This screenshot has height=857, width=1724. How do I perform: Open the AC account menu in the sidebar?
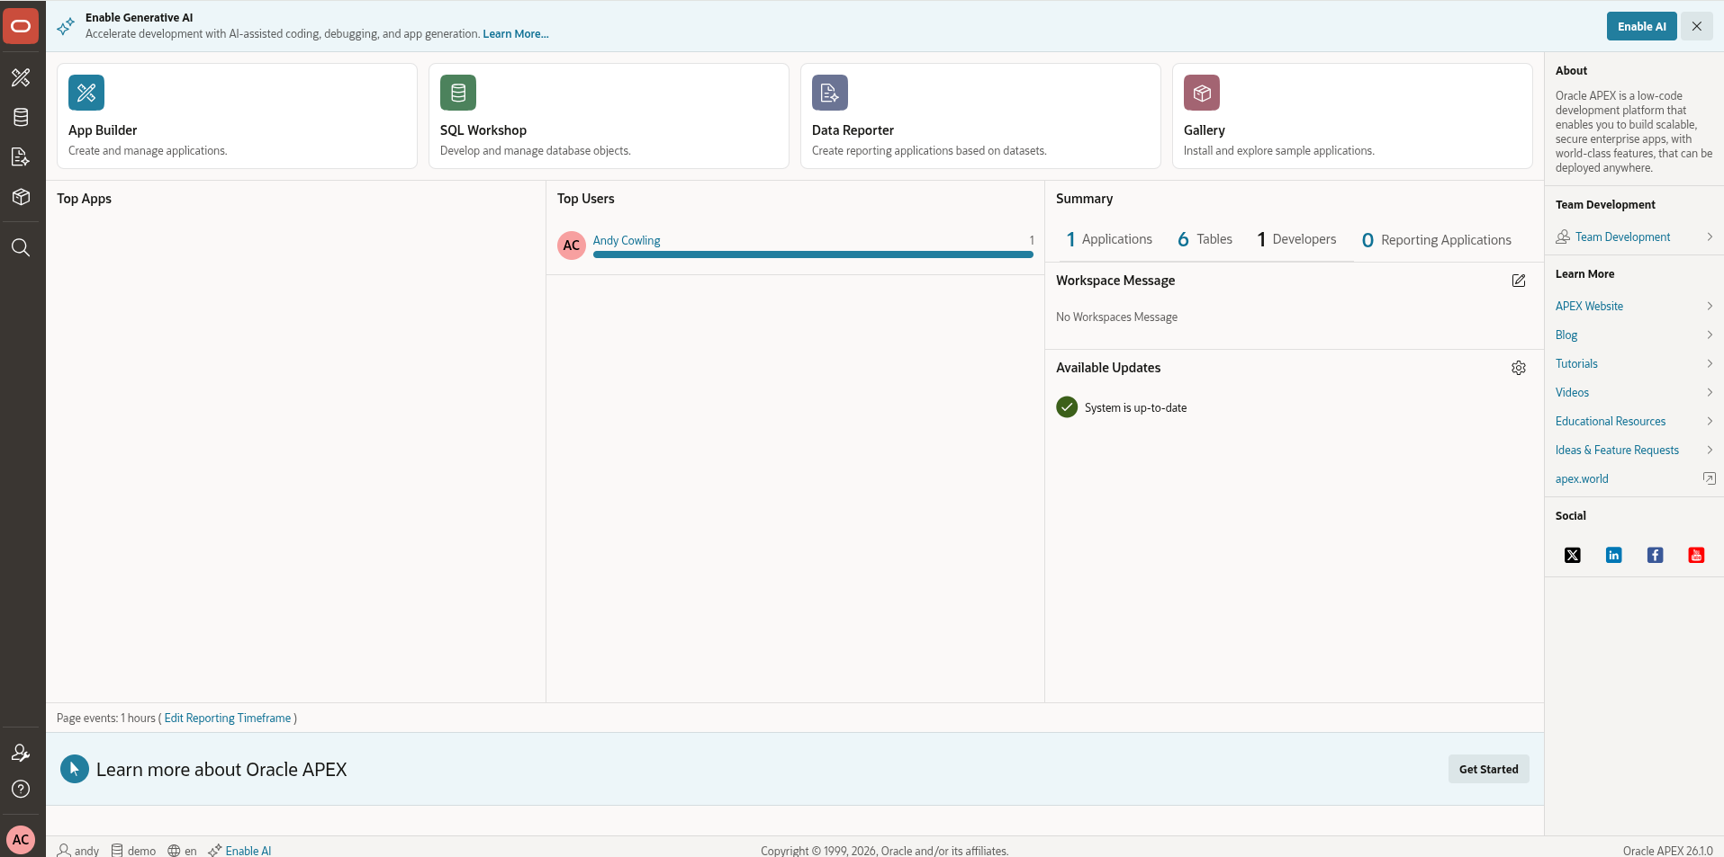pos(21,840)
